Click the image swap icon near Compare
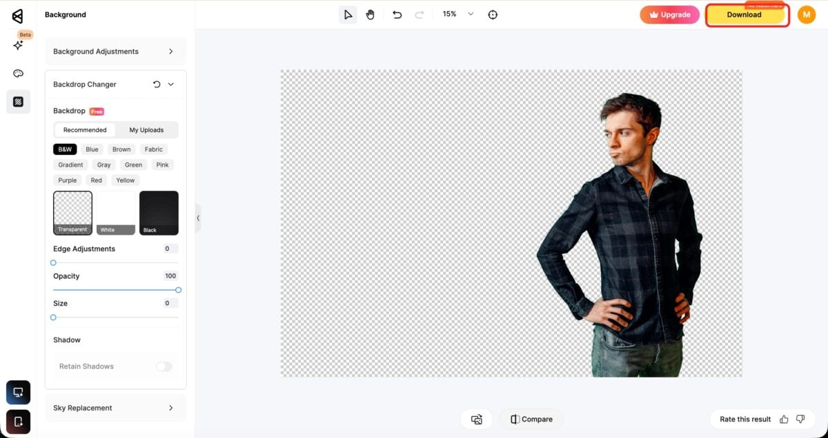 coord(476,419)
